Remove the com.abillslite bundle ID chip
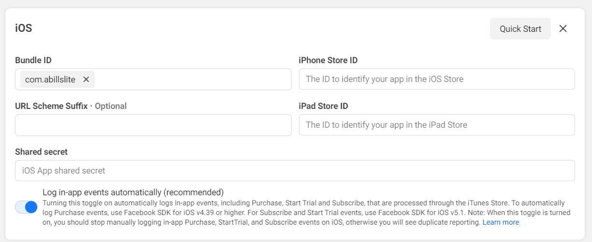The width and height of the screenshot is (592, 242). click(x=86, y=80)
